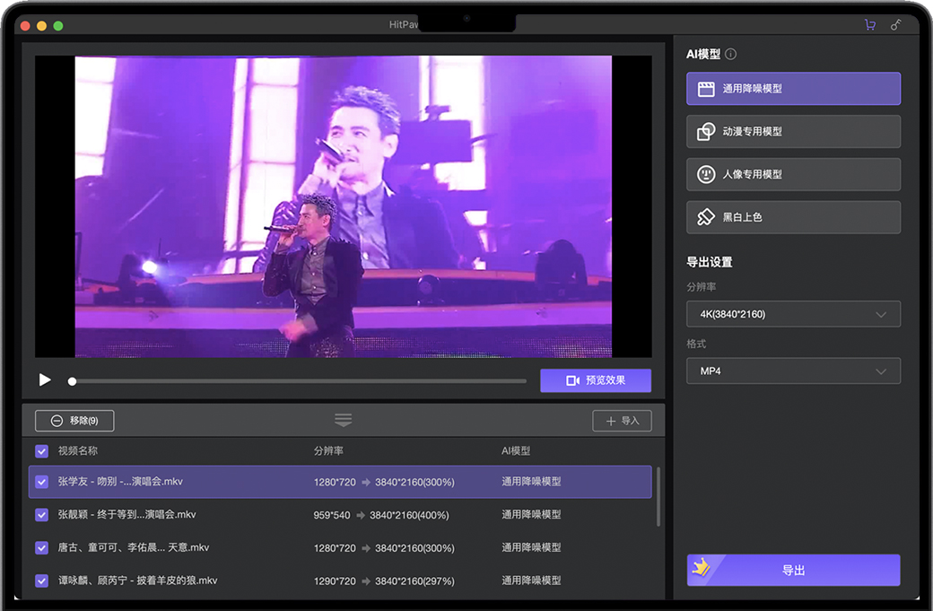Click the 预览效果 button

pyautogui.click(x=595, y=380)
